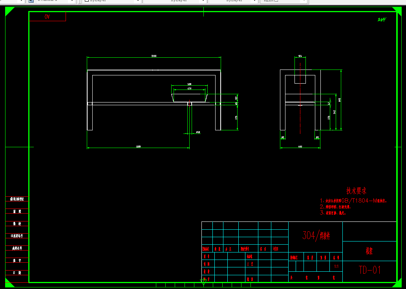The image size is (406, 289).
Task: Select technical requirement line 2
Action: pyautogui.click(x=336, y=207)
